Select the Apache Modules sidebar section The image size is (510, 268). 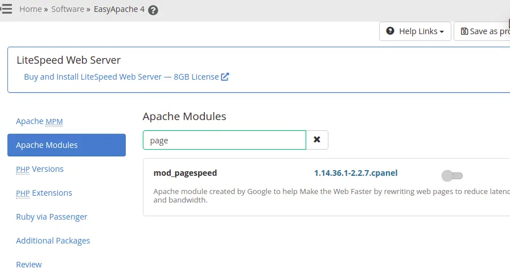(x=67, y=145)
